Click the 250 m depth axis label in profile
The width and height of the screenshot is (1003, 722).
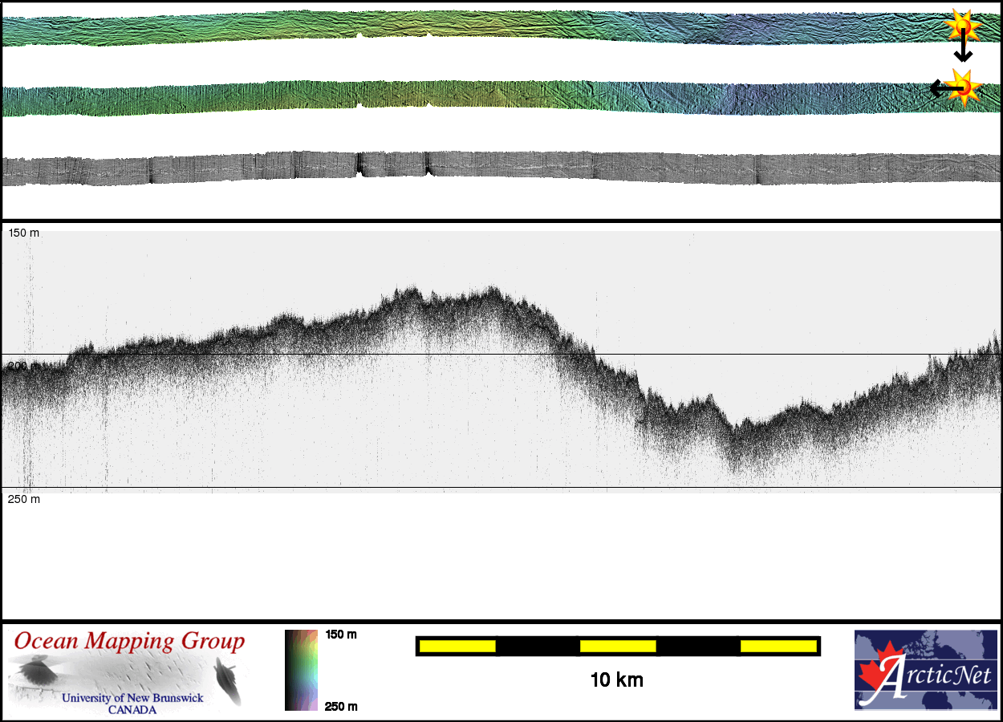coord(24,499)
